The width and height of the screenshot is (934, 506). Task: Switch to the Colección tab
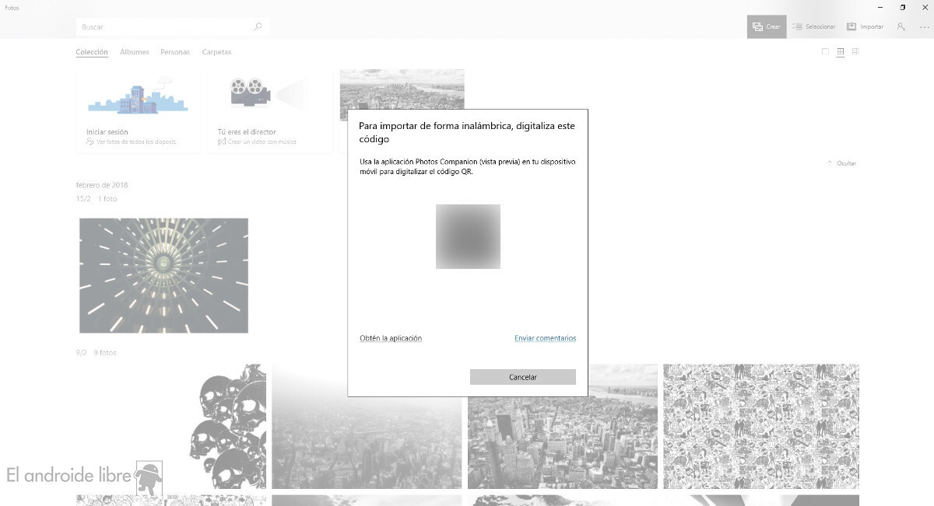pyautogui.click(x=92, y=52)
